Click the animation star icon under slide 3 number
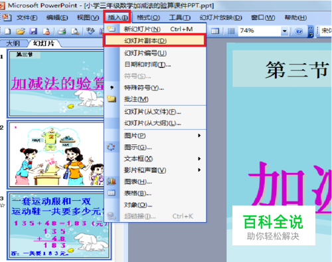 [2, 205]
